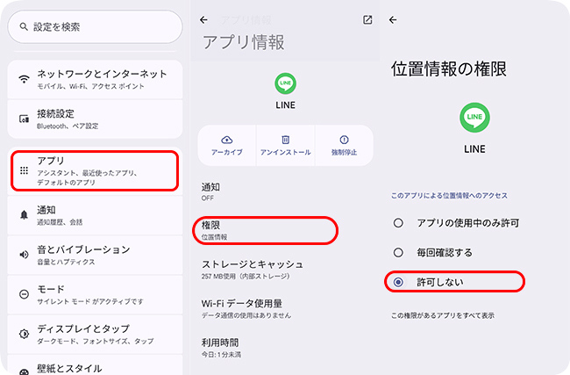Open 壁紙とスタイル settings
The width and height of the screenshot is (570, 375).
click(95, 365)
